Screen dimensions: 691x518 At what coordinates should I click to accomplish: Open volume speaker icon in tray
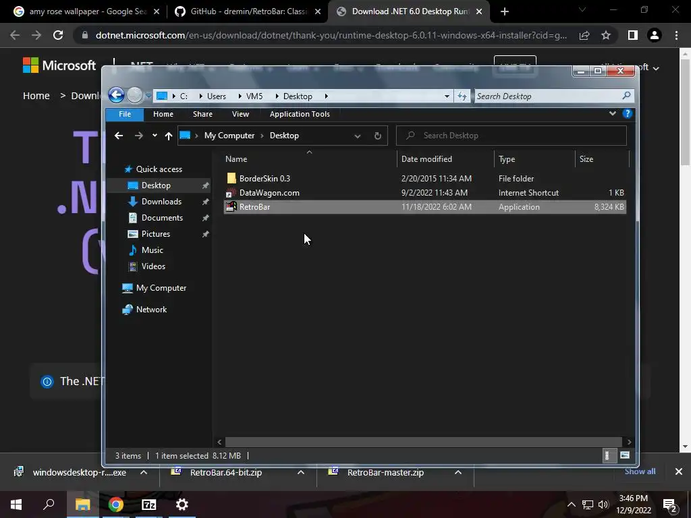click(x=603, y=505)
